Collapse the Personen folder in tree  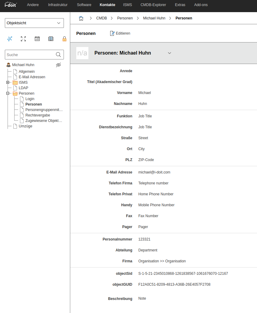8,93
